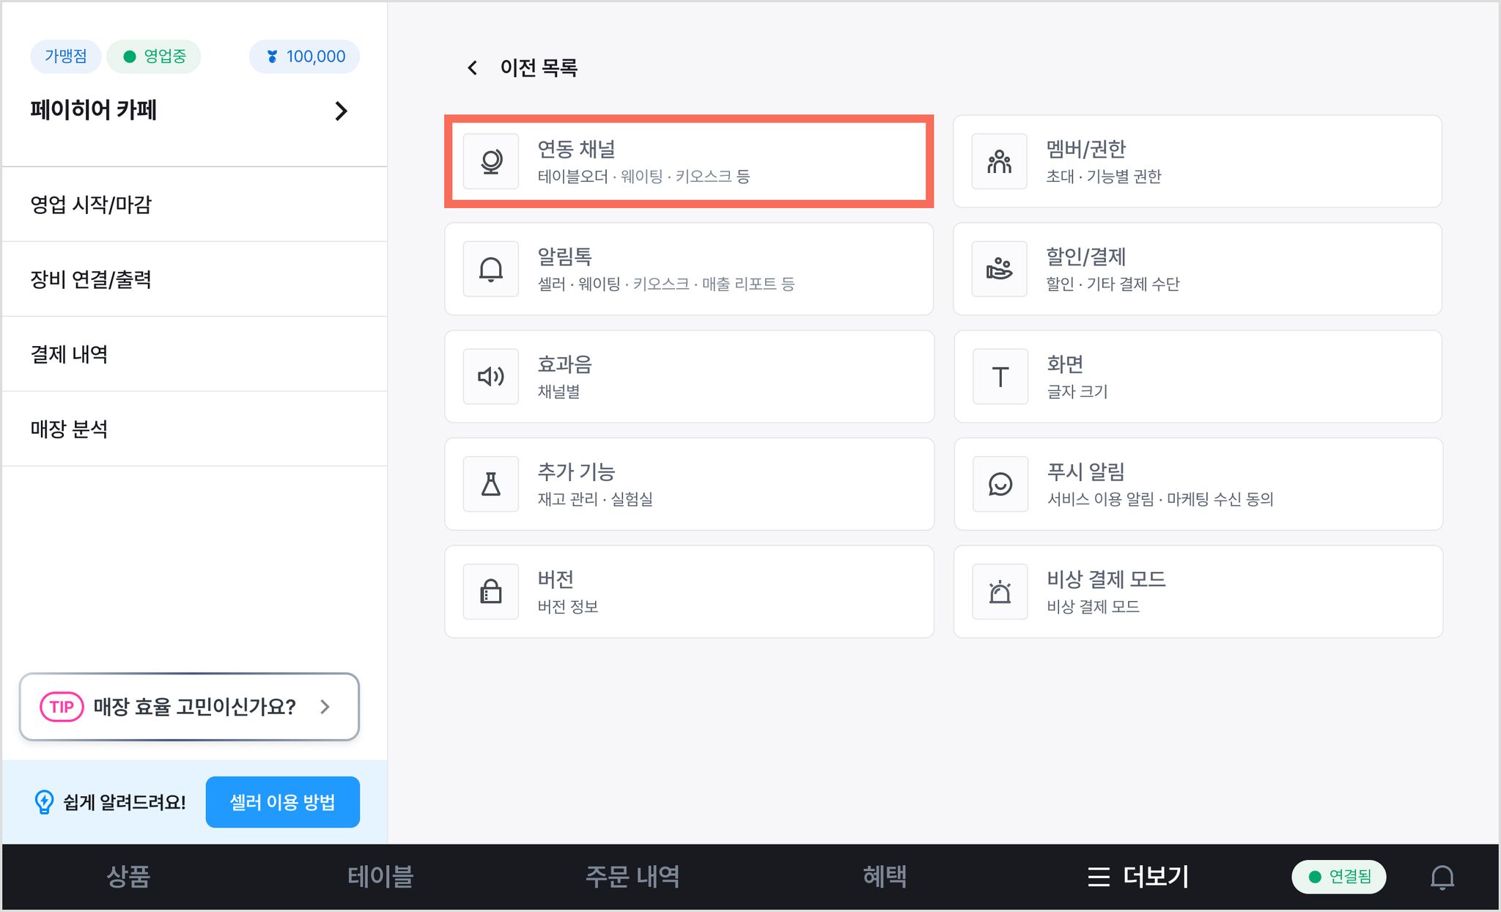The image size is (1501, 912).
Task: Click the 화면 text-size T icon
Action: [x=1000, y=377]
